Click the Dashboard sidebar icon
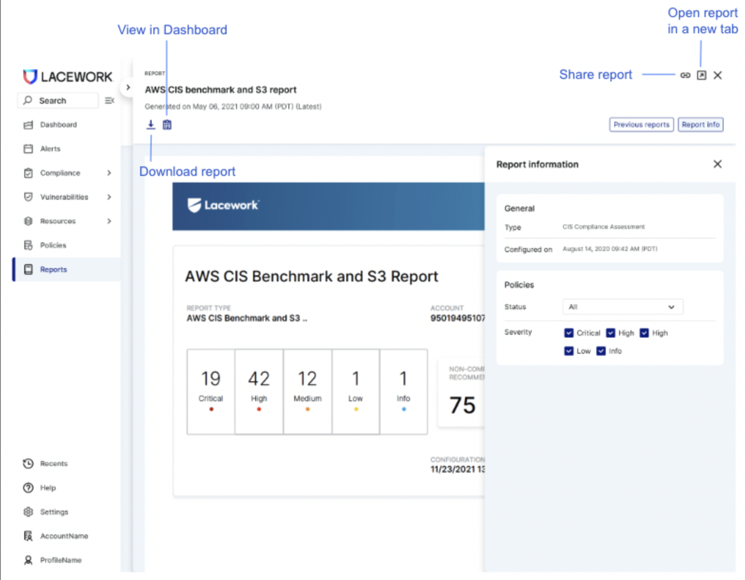This screenshot has width=745, height=580. [x=29, y=125]
